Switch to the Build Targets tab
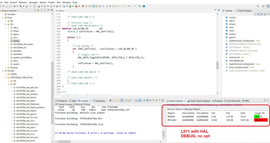270x143 pixels. pyautogui.click(x=244, y=11)
